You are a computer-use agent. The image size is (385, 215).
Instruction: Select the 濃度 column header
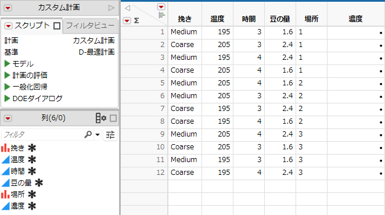pos(355,19)
